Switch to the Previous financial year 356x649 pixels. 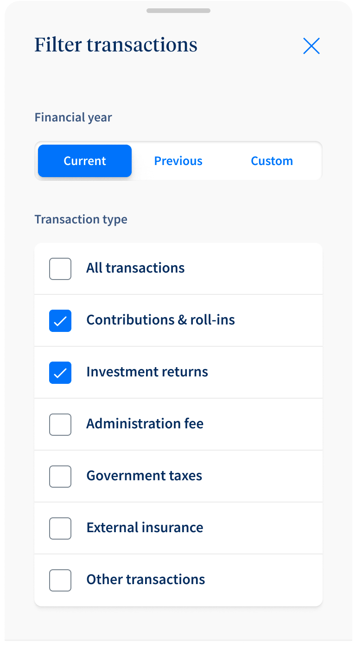178,161
